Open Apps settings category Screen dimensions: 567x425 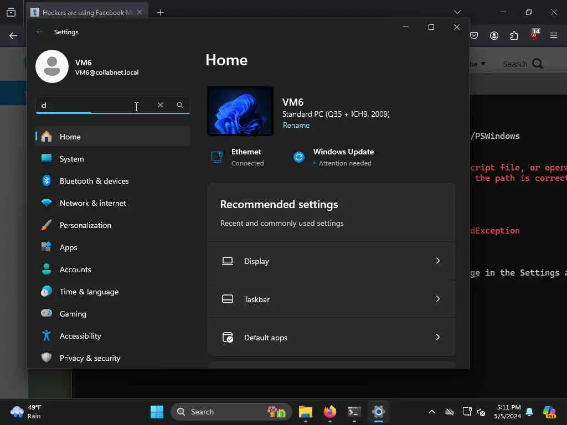point(113,247)
